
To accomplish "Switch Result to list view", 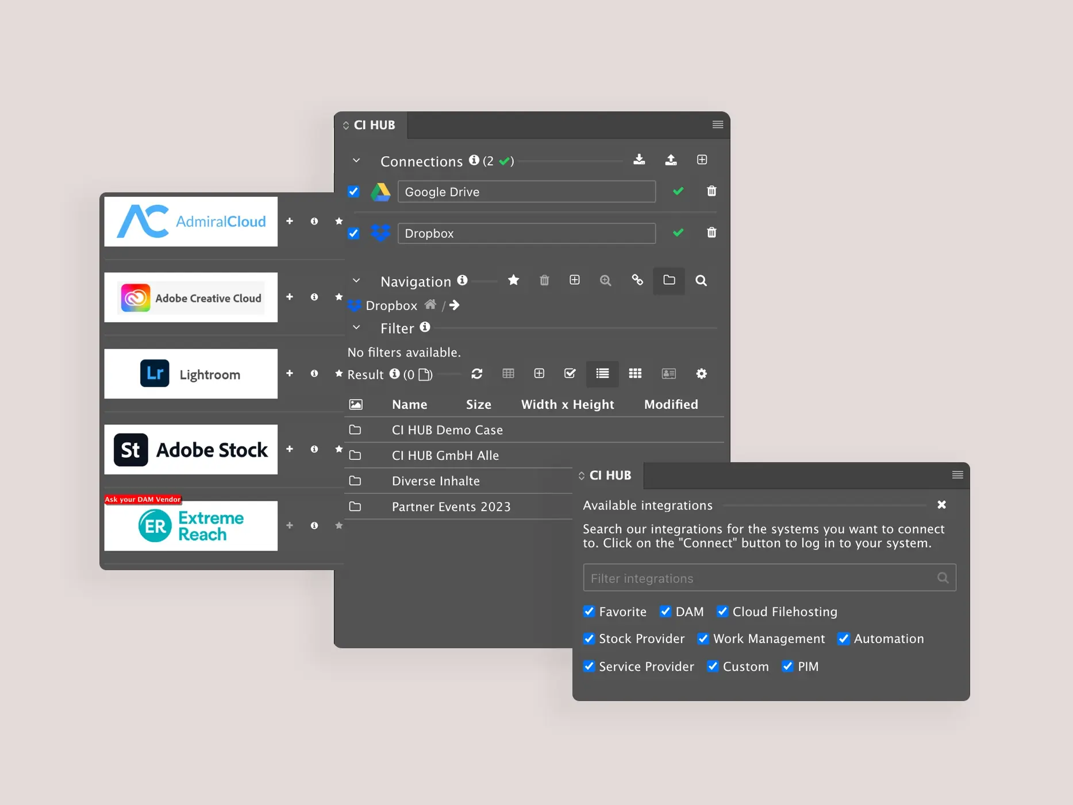I will tap(602, 374).
